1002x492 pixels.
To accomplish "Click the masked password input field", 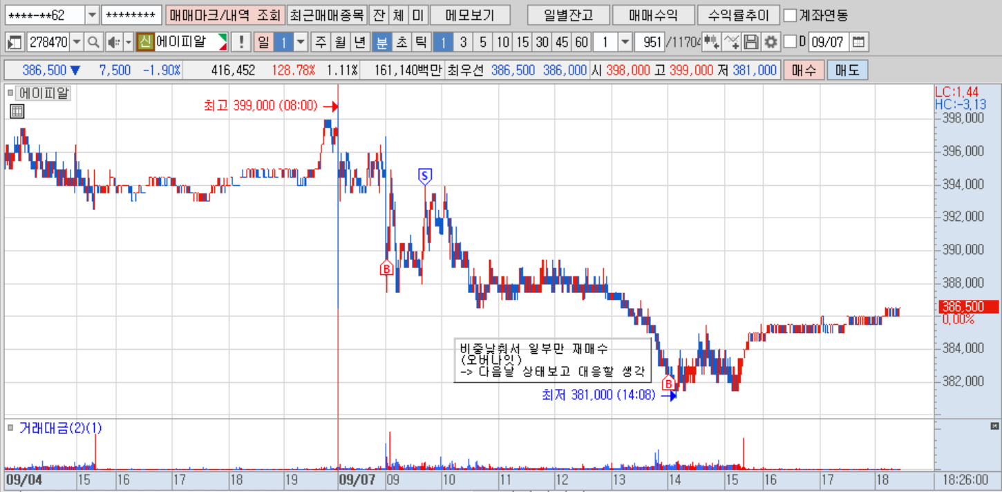I will pos(131,15).
